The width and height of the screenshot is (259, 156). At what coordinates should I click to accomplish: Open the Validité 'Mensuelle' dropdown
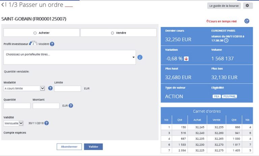point(13,123)
